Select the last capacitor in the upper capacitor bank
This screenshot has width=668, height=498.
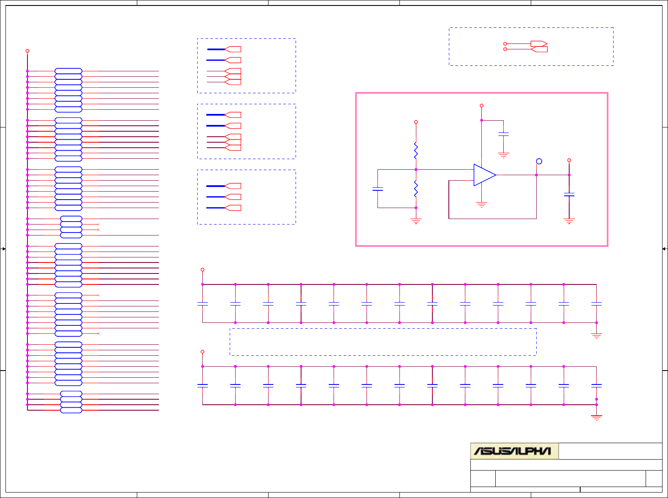[596, 303]
